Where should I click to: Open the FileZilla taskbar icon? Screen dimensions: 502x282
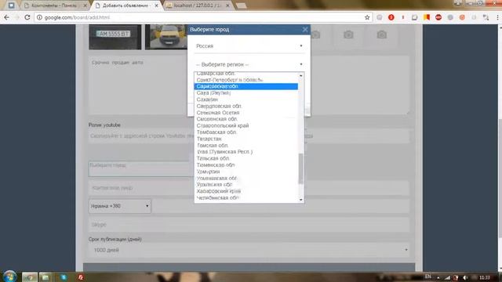81,277
